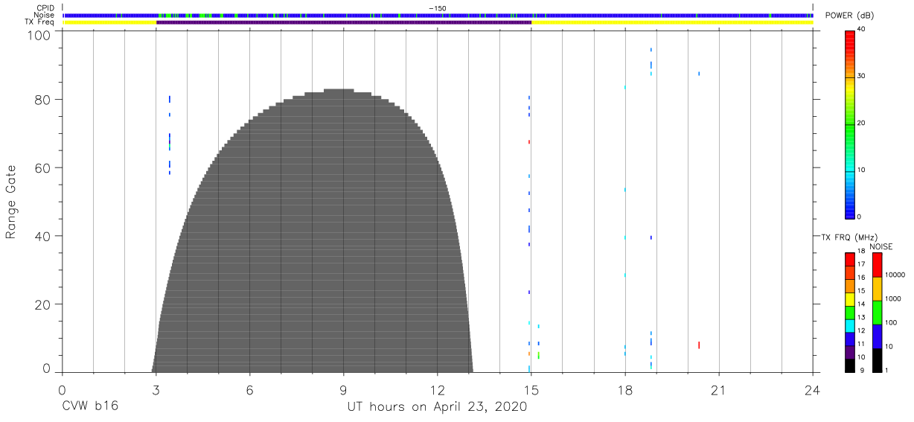Click the power color bar gradient
914x422 pixels.
click(849, 124)
